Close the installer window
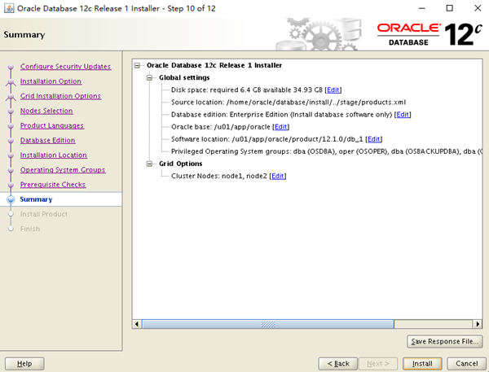 [x=478, y=8]
